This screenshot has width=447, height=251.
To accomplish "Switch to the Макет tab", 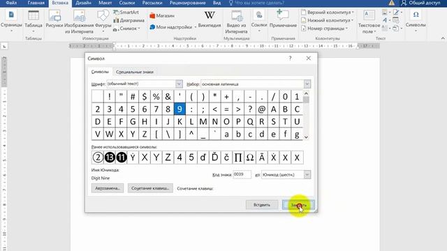I will coord(105,3).
